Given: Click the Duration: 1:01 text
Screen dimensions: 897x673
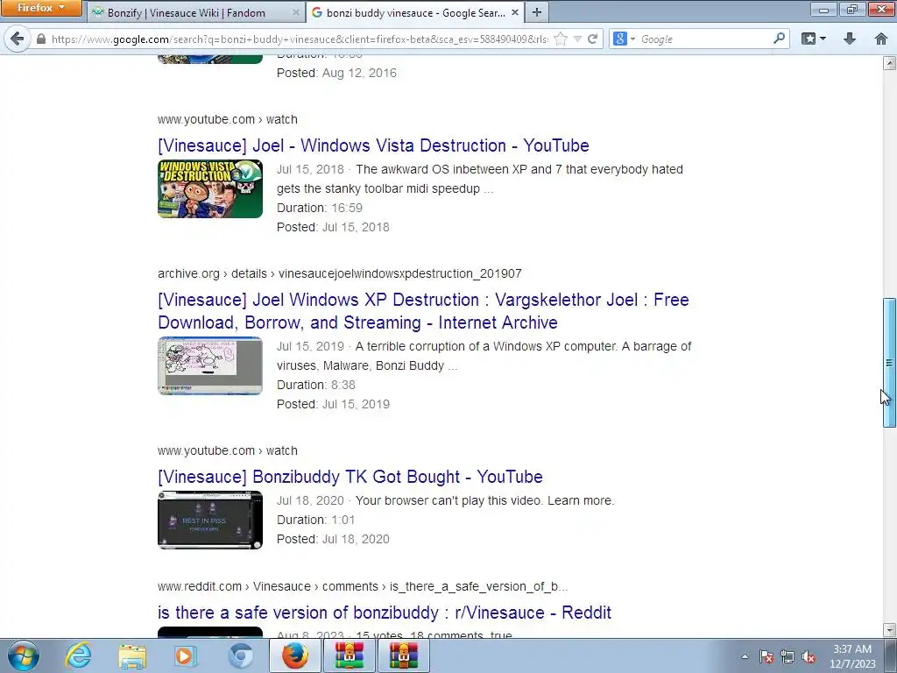Looking at the screenshot, I should click(315, 520).
